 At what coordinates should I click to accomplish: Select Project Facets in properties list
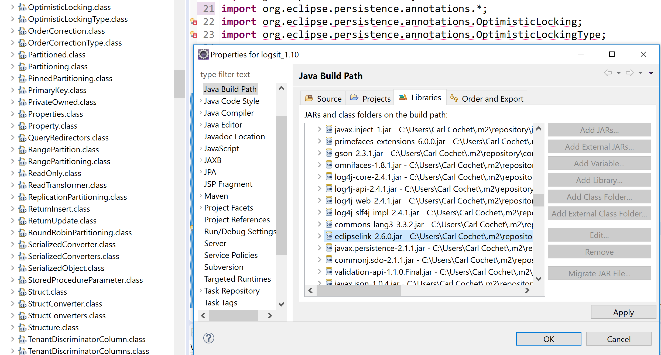(x=228, y=208)
